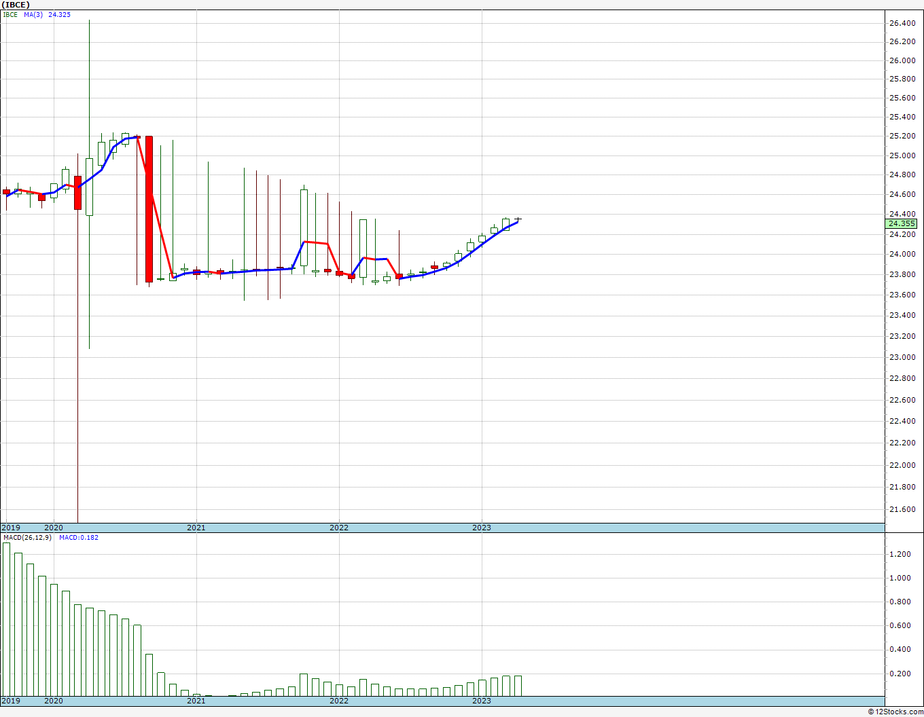Select the 25.200 price axis label
924x717 pixels.
click(902, 136)
